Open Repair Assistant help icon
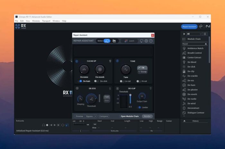The image size is (225, 149). point(151,41)
